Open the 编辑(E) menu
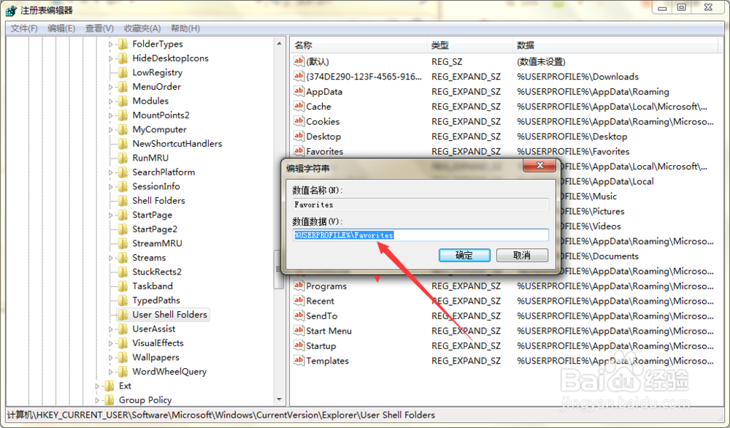 pyautogui.click(x=61, y=28)
